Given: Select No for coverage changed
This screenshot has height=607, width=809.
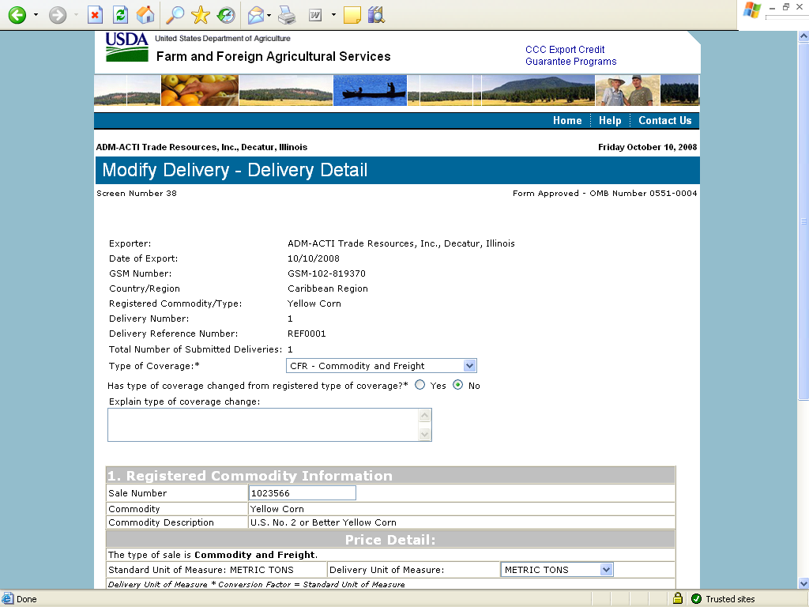Looking at the screenshot, I should pyautogui.click(x=457, y=385).
